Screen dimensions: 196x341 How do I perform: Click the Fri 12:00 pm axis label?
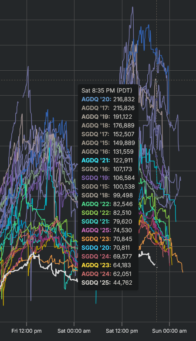click(27, 331)
